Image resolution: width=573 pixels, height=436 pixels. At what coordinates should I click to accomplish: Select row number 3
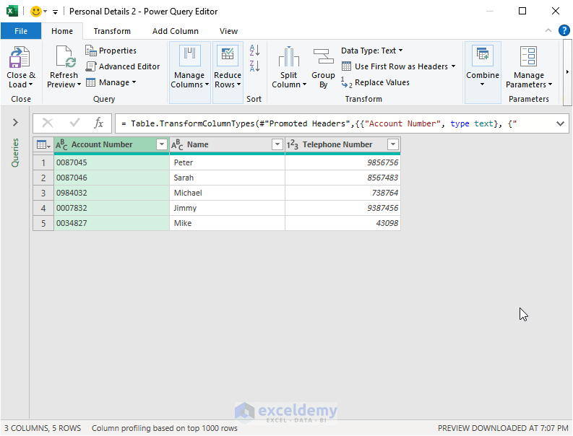(43, 193)
